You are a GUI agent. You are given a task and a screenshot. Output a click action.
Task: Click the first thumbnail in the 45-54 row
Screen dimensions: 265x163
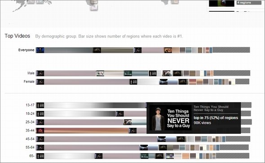tap(40, 139)
